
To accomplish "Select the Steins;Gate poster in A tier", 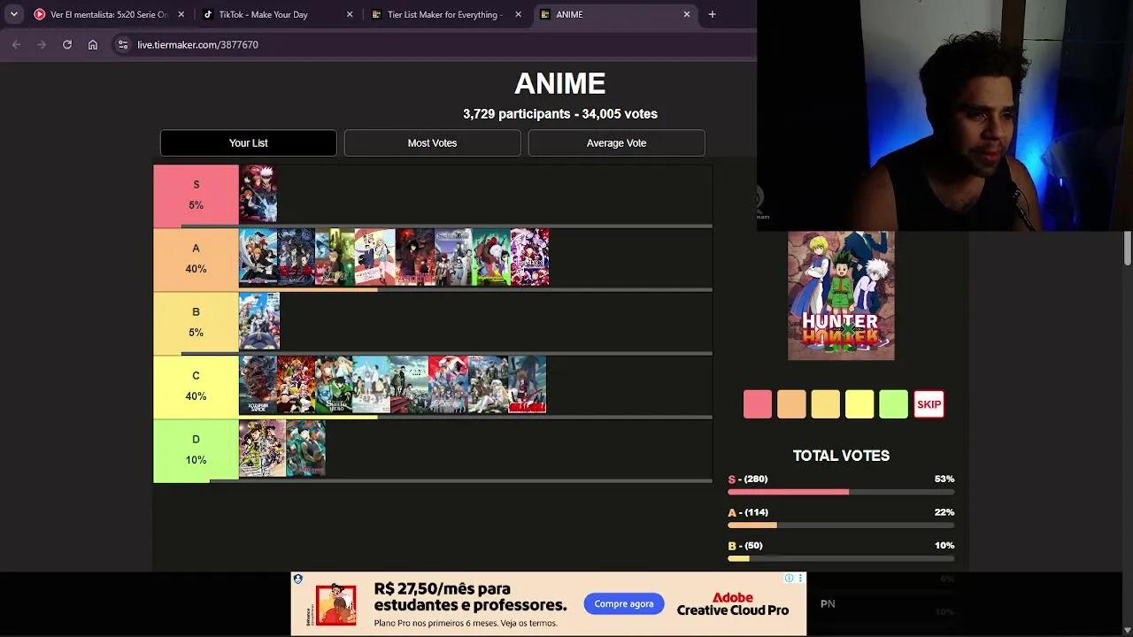I will click(x=452, y=257).
